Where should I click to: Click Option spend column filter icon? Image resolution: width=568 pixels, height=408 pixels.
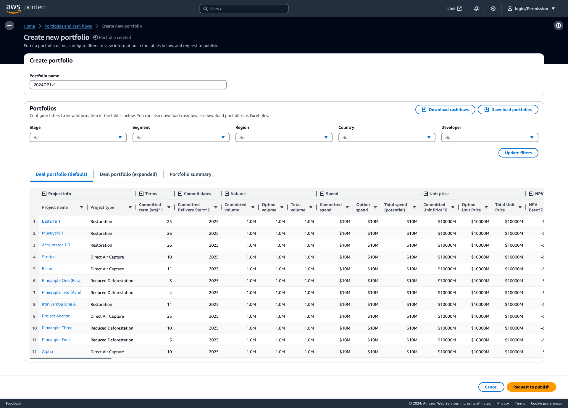click(x=375, y=207)
